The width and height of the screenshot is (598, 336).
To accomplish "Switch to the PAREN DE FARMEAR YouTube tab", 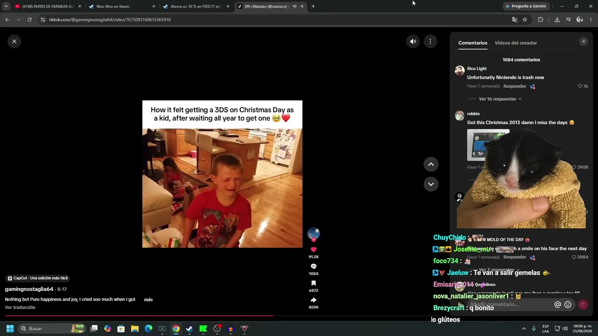I will coord(48,7).
